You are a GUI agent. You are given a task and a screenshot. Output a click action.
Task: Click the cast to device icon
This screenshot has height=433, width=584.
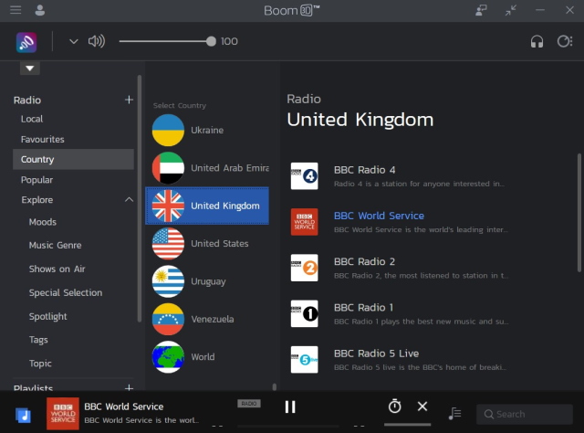[481, 10]
